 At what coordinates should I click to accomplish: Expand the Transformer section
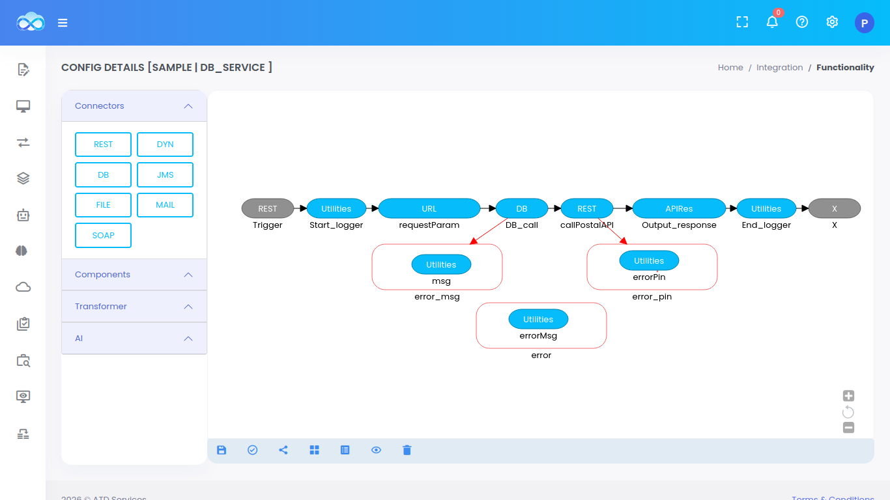(x=188, y=307)
